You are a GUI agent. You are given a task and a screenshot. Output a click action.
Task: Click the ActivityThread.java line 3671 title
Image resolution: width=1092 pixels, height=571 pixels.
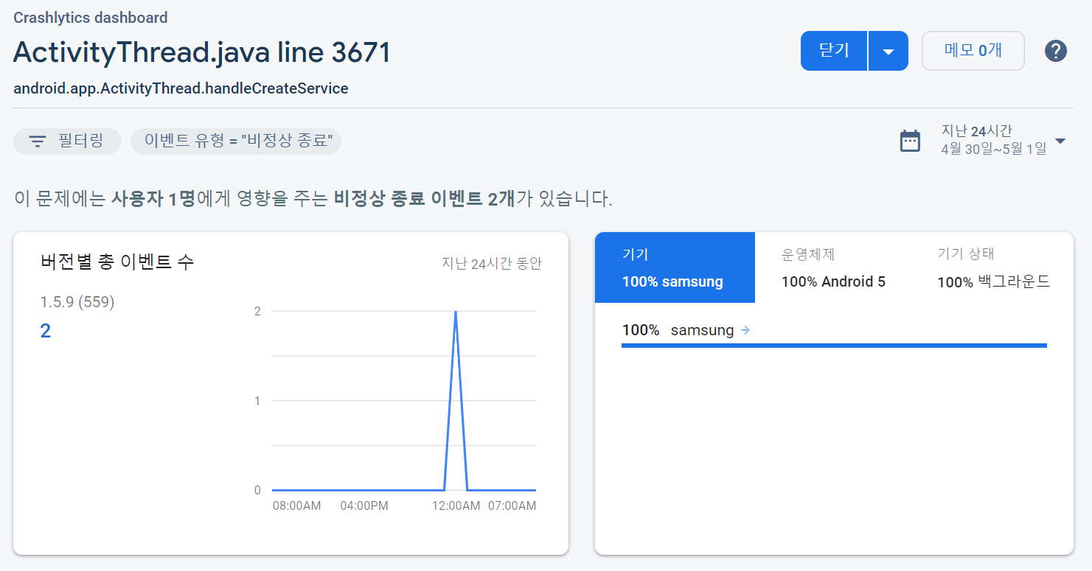click(x=202, y=52)
